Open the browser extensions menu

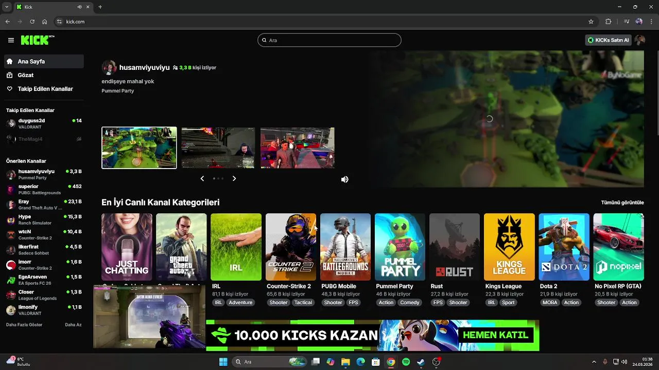608,22
